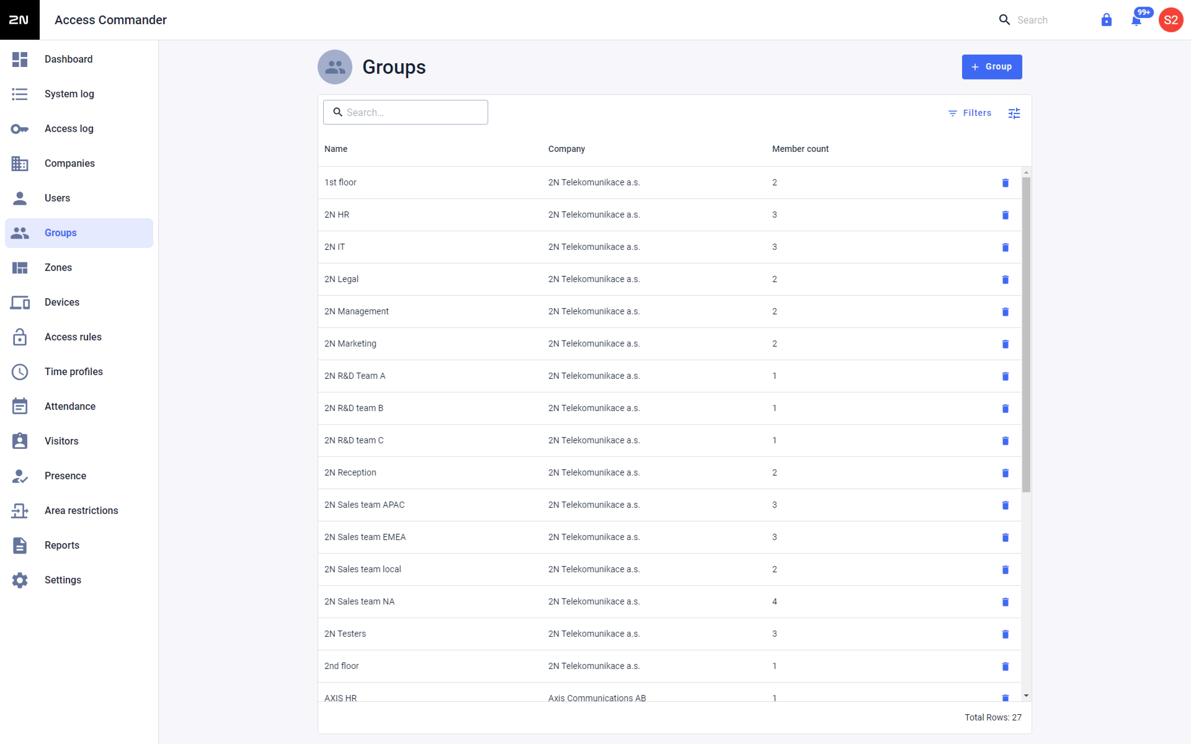
Task: Click the Access Commander title
Action: (111, 20)
